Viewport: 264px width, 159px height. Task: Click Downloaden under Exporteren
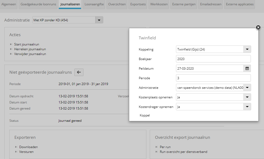(x=28, y=147)
